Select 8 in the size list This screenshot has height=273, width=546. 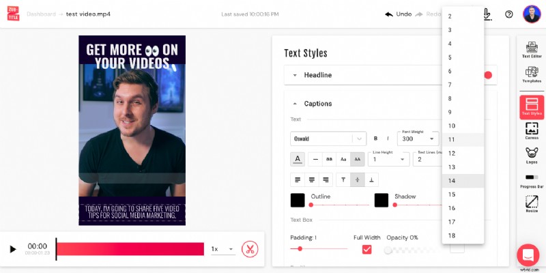(x=463, y=98)
